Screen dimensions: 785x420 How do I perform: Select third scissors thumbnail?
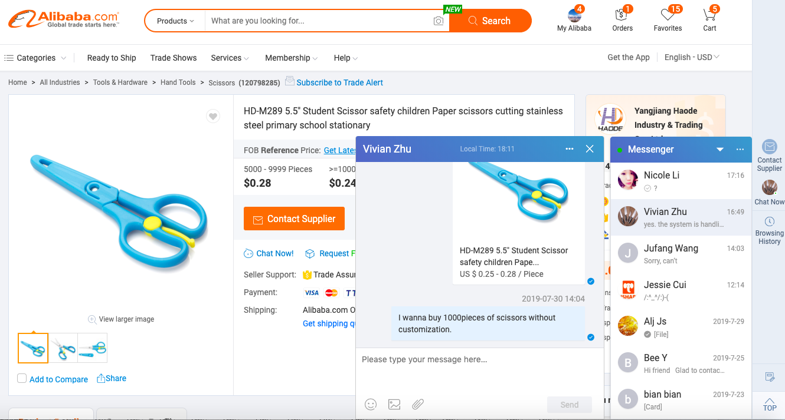point(92,348)
